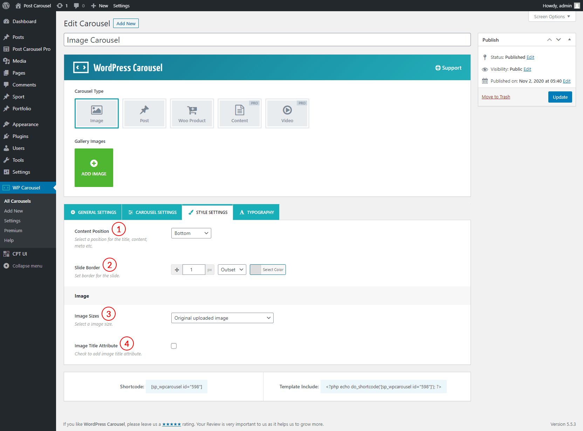Select the Woo Product cart icon
The image size is (583, 431).
(192, 110)
